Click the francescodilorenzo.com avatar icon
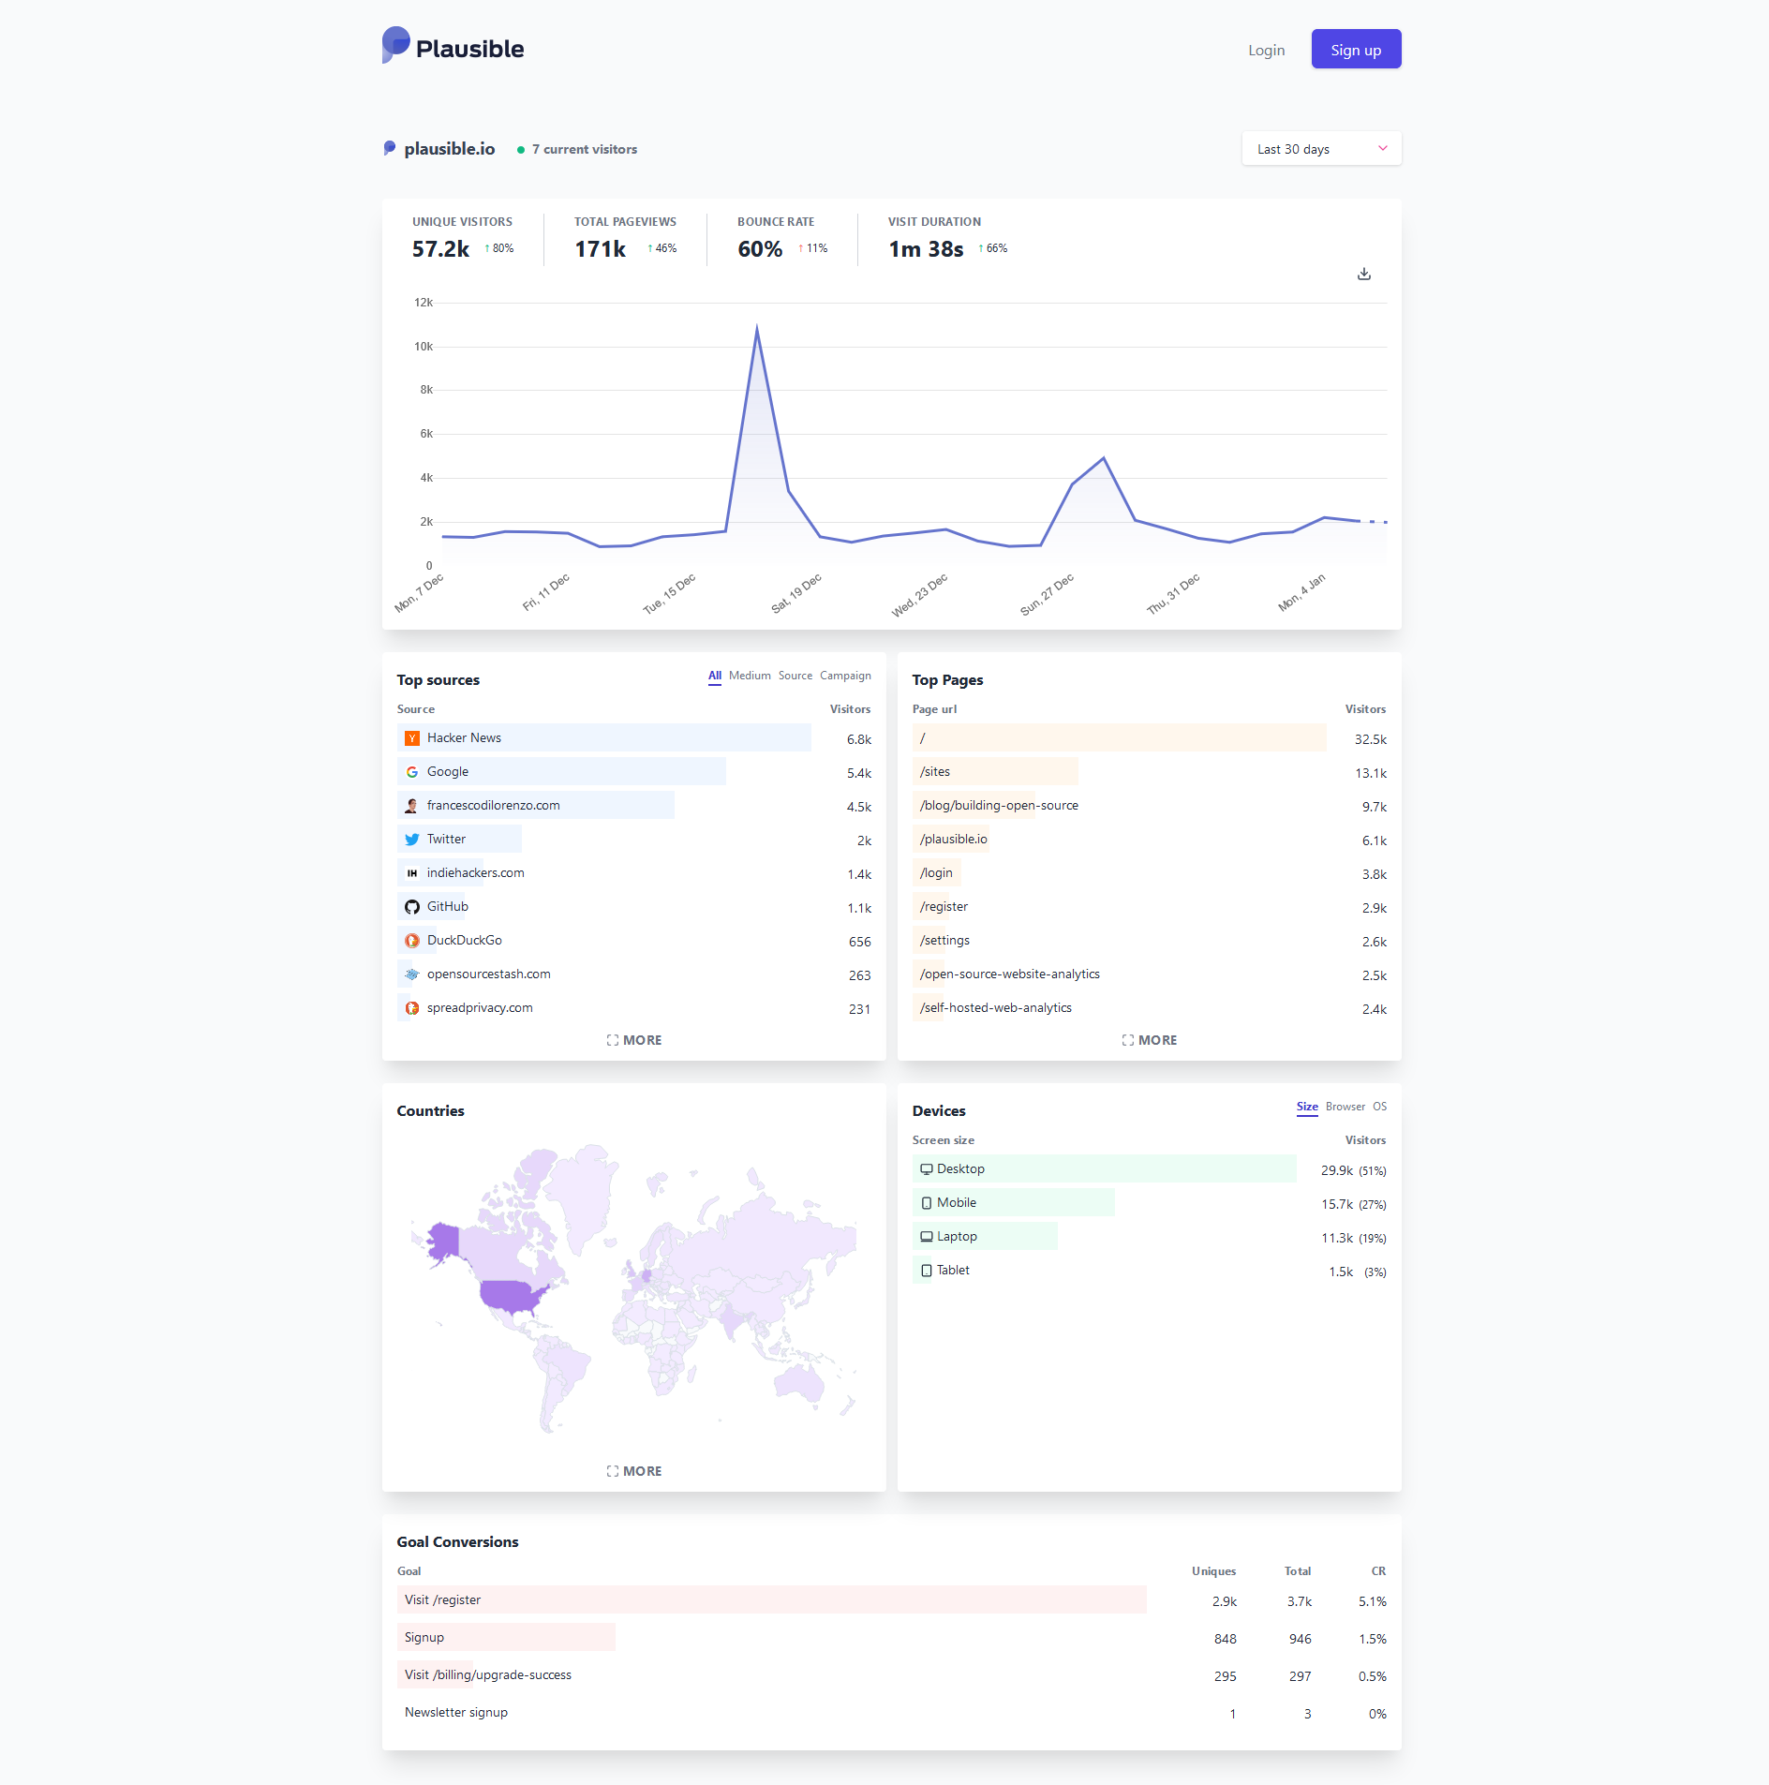The image size is (1769, 1785). (412, 806)
